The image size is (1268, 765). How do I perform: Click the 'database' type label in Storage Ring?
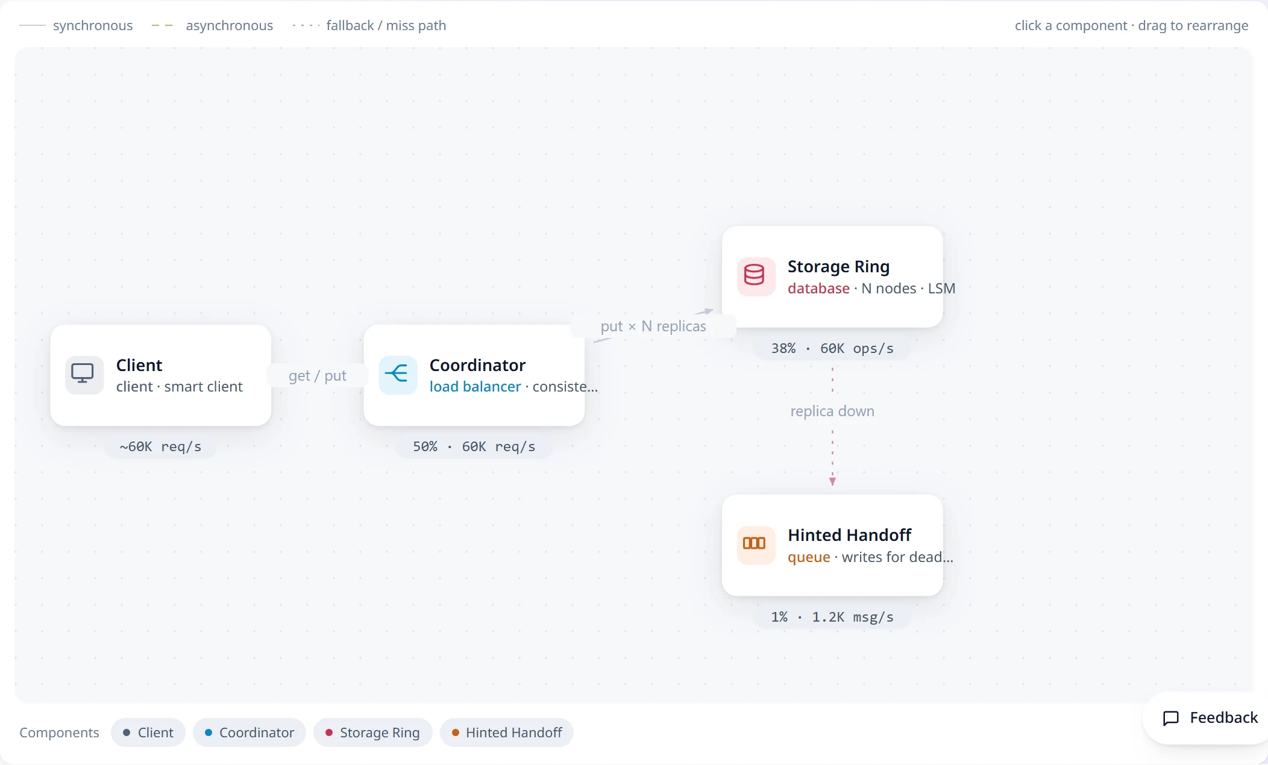point(818,289)
